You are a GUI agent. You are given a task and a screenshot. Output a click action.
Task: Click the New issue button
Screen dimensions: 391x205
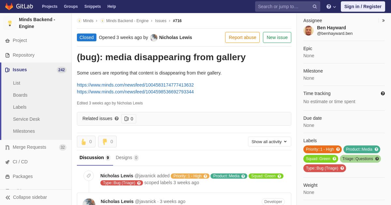277,37
